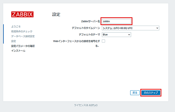
Task: Click the Webインターフェースからの接続を暗号化する label
Action: [76, 43]
